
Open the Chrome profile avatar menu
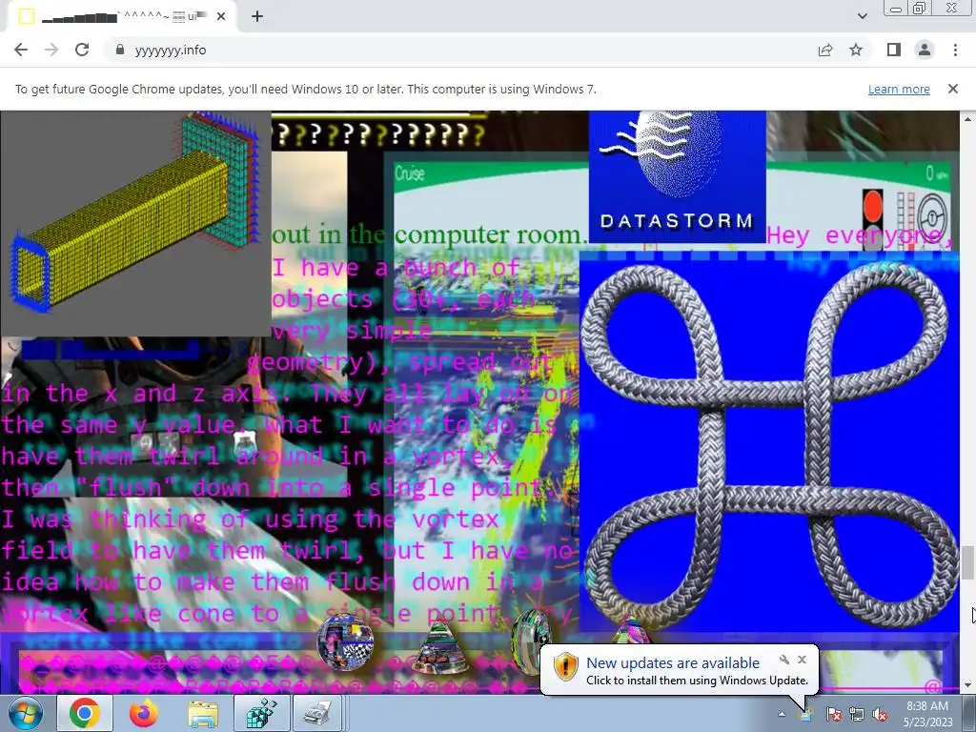click(x=925, y=50)
